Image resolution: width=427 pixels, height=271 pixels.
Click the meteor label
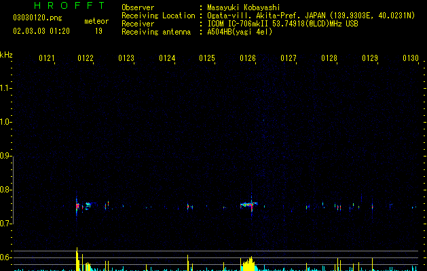pos(96,21)
